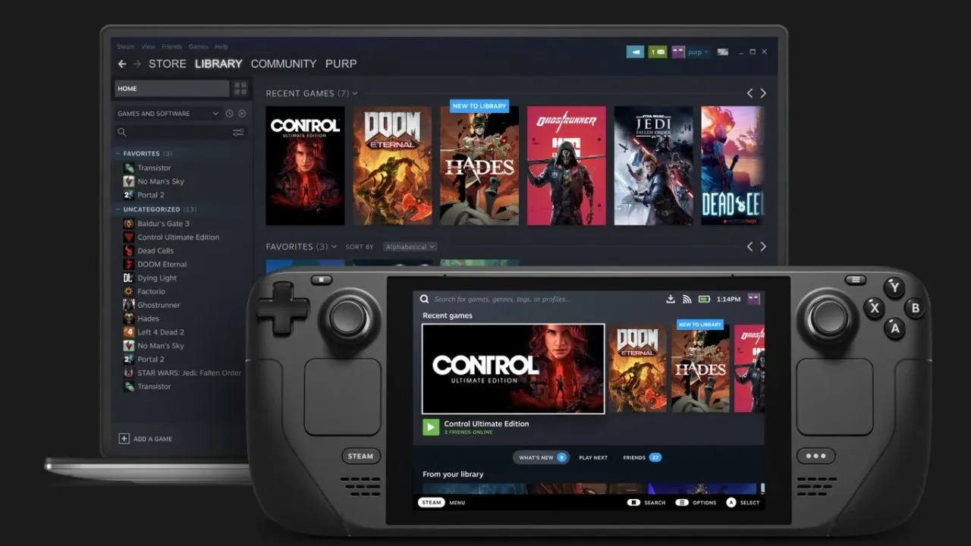
Task: Select Transistor under FAVORITES
Action: coord(147,168)
